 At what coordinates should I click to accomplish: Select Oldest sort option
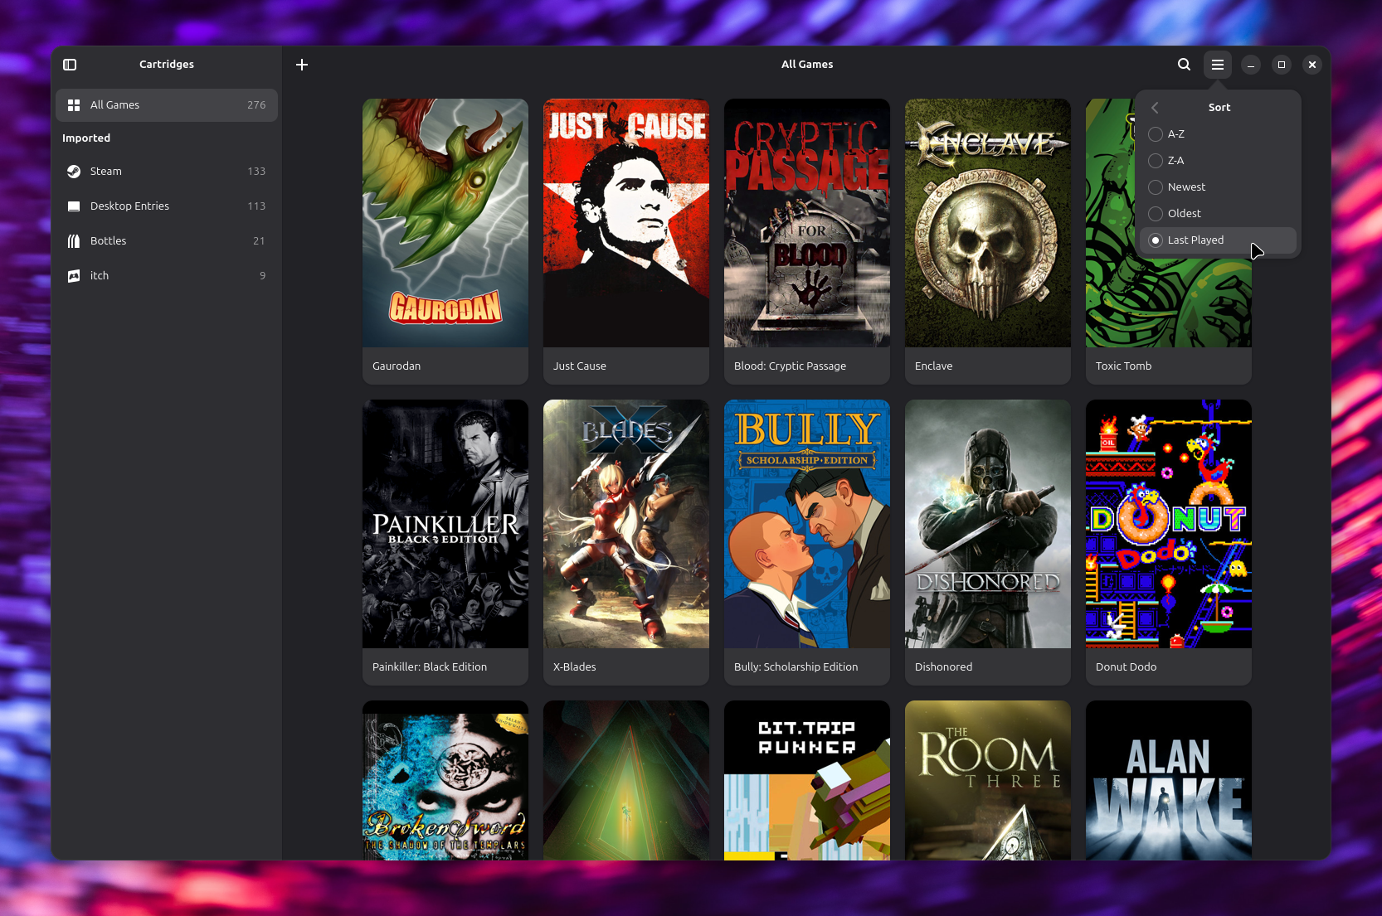click(1218, 214)
